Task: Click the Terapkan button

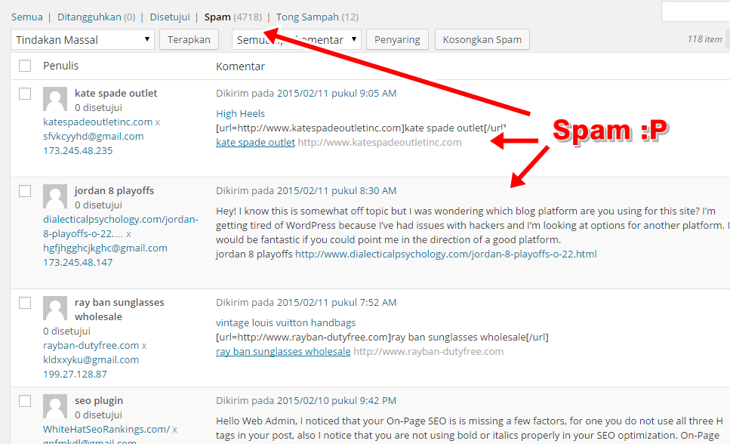Action: coord(189,39)
